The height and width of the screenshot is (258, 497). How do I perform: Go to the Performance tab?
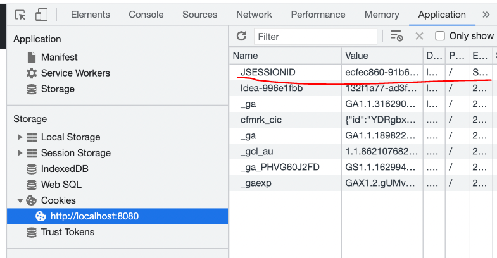point(318,15)
